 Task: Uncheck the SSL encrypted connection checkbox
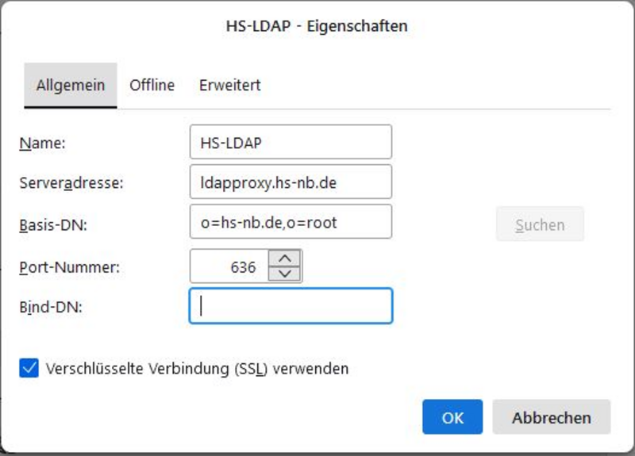pos(29,368)
